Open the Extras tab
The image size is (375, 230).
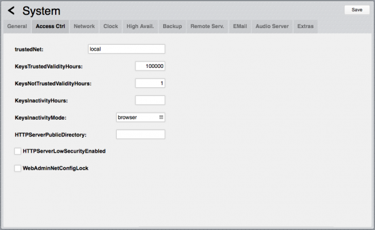point(306,26)
